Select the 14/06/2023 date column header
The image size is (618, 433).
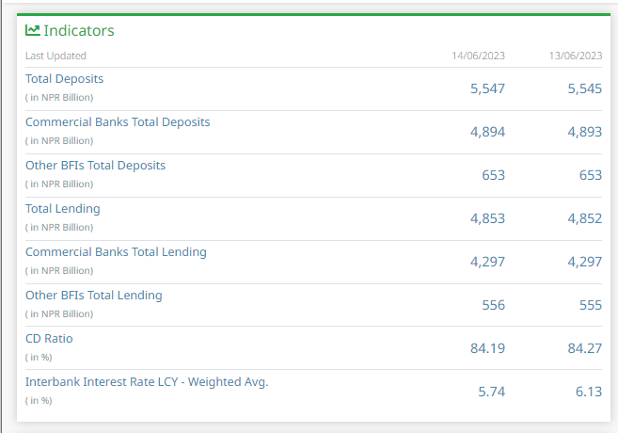tap(478, 56)
